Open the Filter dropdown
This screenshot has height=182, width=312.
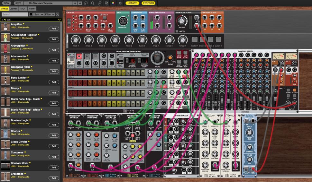click(50, 14)
